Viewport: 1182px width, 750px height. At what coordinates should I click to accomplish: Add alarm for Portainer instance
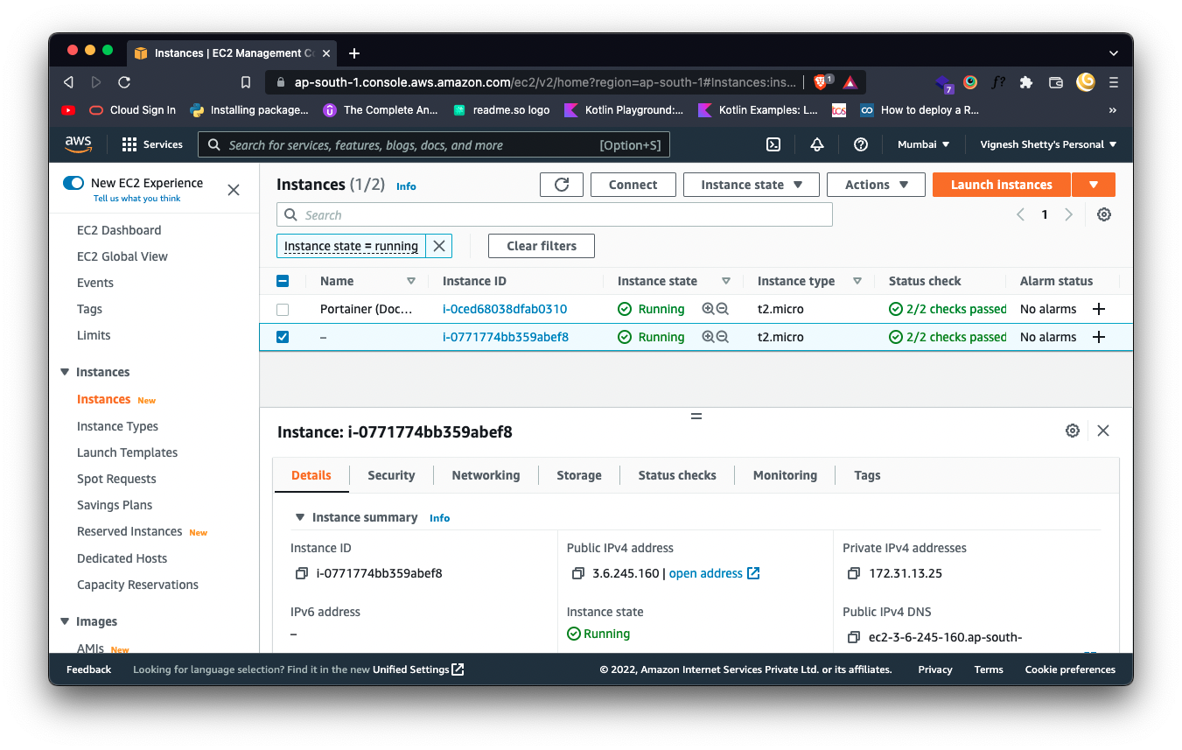[1099, 309]
